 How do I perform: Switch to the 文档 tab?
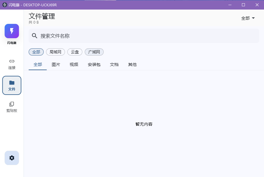tap(114, 64)
